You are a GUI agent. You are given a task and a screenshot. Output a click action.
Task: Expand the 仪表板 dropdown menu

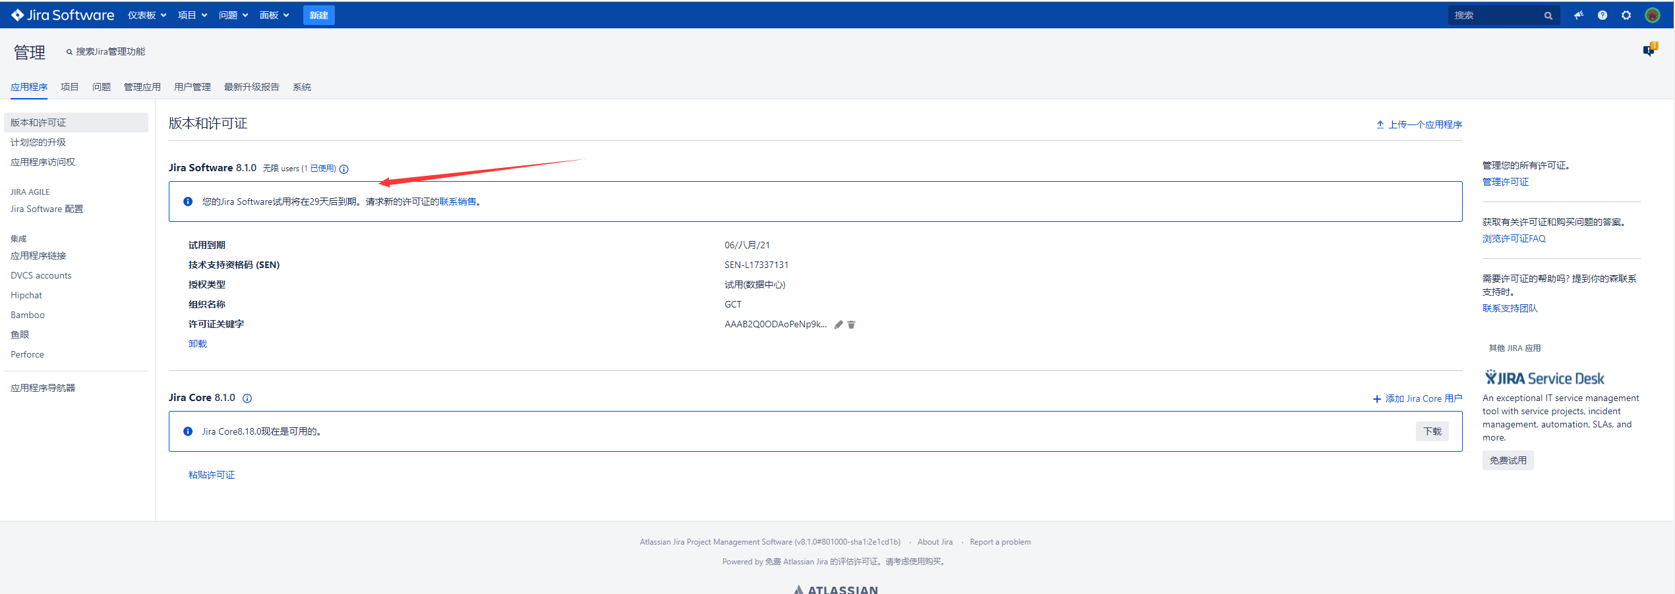pyautogui.click(x=146, y=15)
